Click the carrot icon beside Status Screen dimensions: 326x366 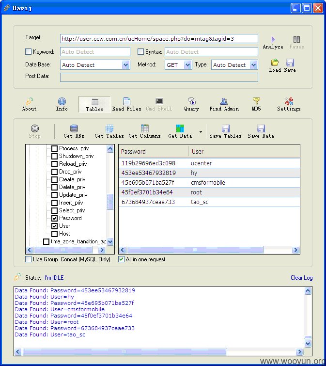[x=17, y=277]
